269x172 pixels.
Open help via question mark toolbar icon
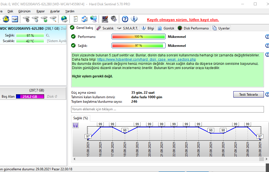125,19
